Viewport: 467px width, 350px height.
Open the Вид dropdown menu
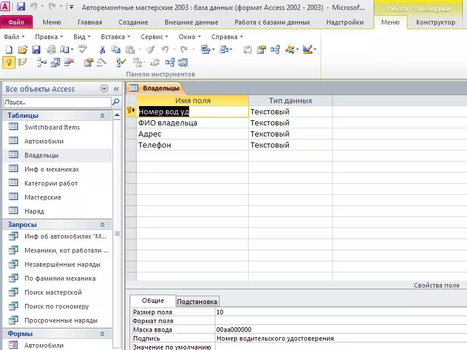pyautogui.click(x=82, y=37)
